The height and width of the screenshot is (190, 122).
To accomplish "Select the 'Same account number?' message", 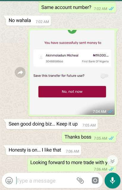I will pos(77,7).
